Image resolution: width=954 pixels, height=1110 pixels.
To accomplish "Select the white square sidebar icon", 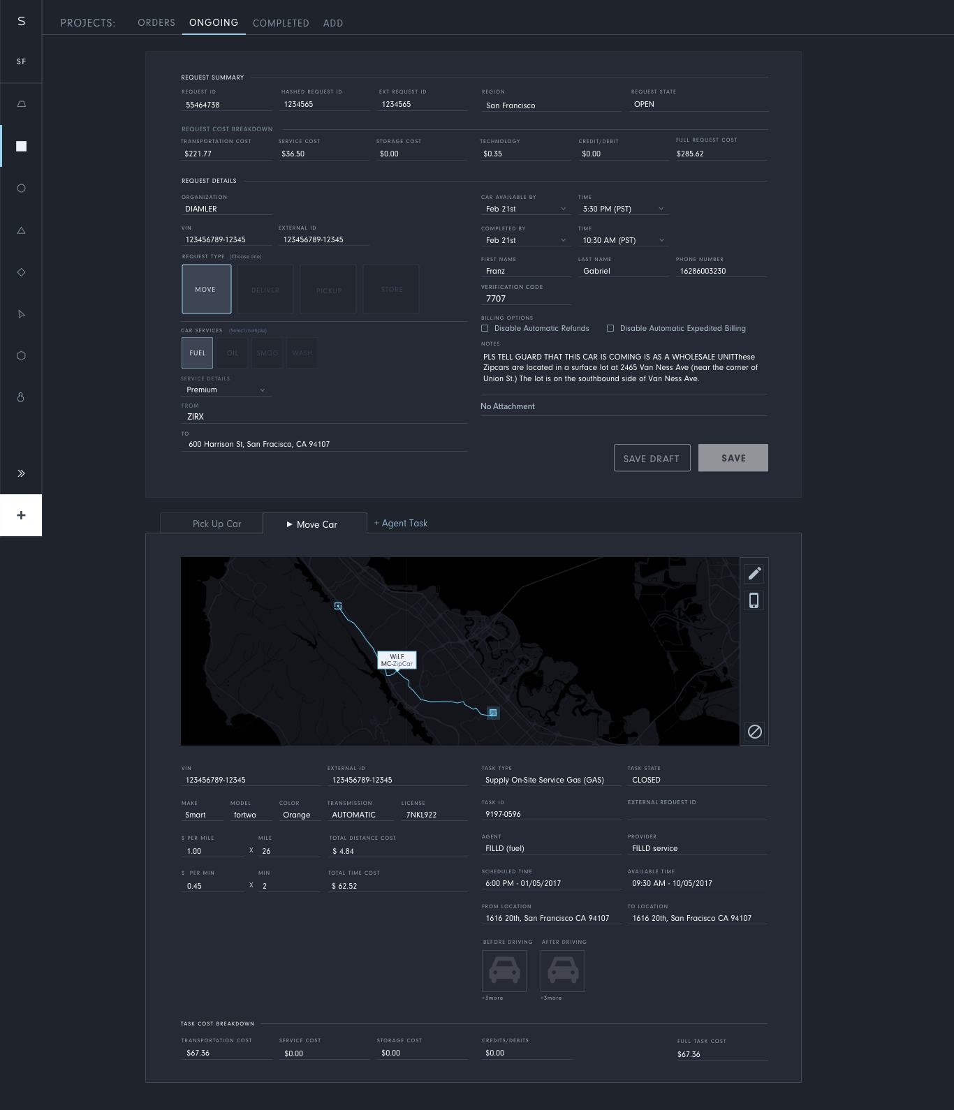I will 21,146.
